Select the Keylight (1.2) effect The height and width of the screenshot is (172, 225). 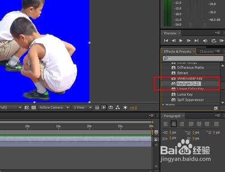pos(188,84)
